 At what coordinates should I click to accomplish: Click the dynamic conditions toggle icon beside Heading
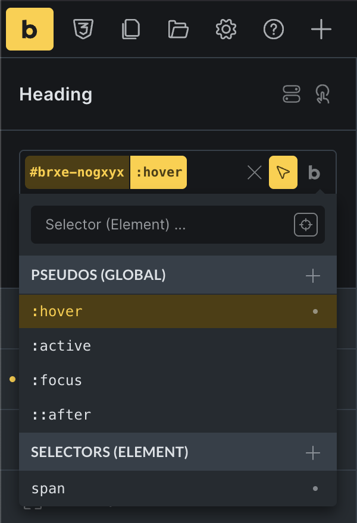point(292,94)
